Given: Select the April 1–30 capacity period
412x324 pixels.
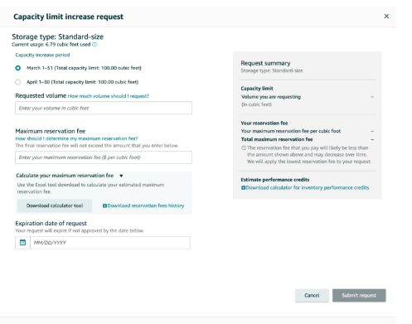Looking at the screenshot, I should tap(18, 82).
